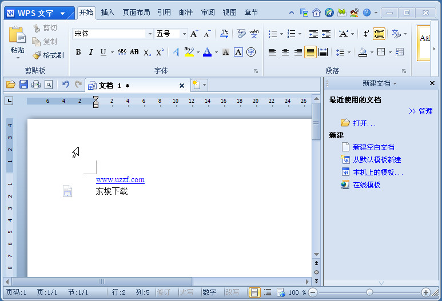Click the bullet list icon
442x301 pixels.
tap(273, 34)
